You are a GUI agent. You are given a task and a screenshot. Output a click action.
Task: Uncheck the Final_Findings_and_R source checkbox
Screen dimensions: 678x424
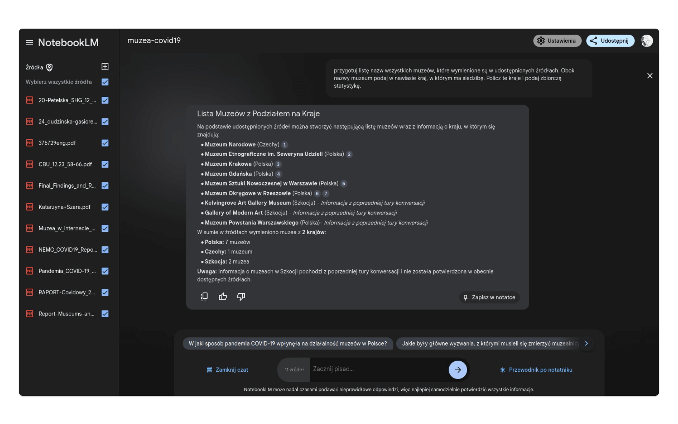click(x=105, y=185)
